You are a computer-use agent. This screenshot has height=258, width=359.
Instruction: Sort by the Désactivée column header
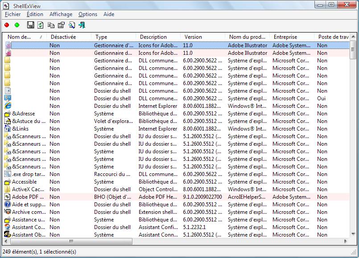pos(69,37)
